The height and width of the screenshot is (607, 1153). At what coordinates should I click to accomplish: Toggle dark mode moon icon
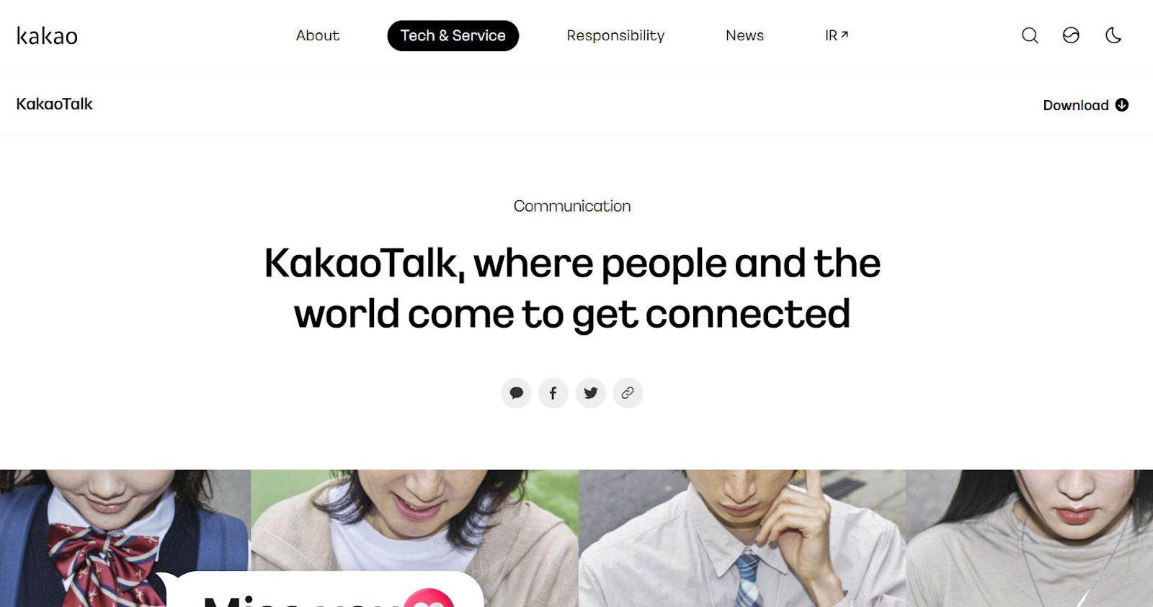(1113, 35)
